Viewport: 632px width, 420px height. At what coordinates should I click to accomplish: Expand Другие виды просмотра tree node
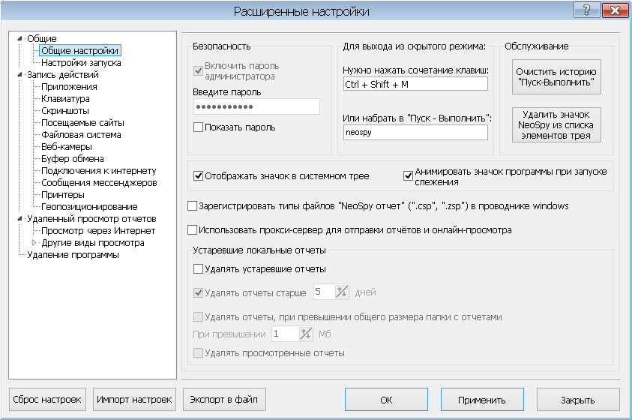point(34,243)
